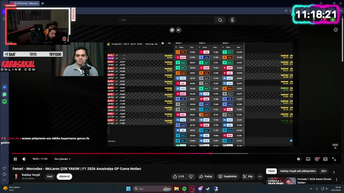Open Discord from the taskbar
This screenshot has width=344, height=193.
(x=200, y=189)
